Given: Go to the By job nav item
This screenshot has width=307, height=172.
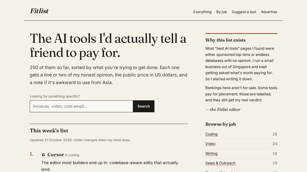Looking at the screenshot, I should point(221,12).
